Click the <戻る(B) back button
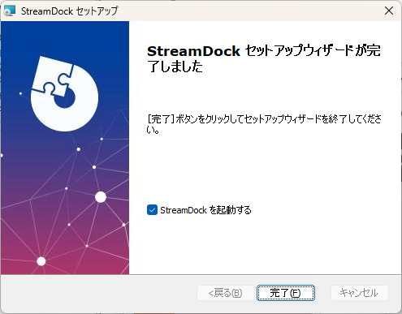Screen dimensions: 402x314 click(226, 293)
